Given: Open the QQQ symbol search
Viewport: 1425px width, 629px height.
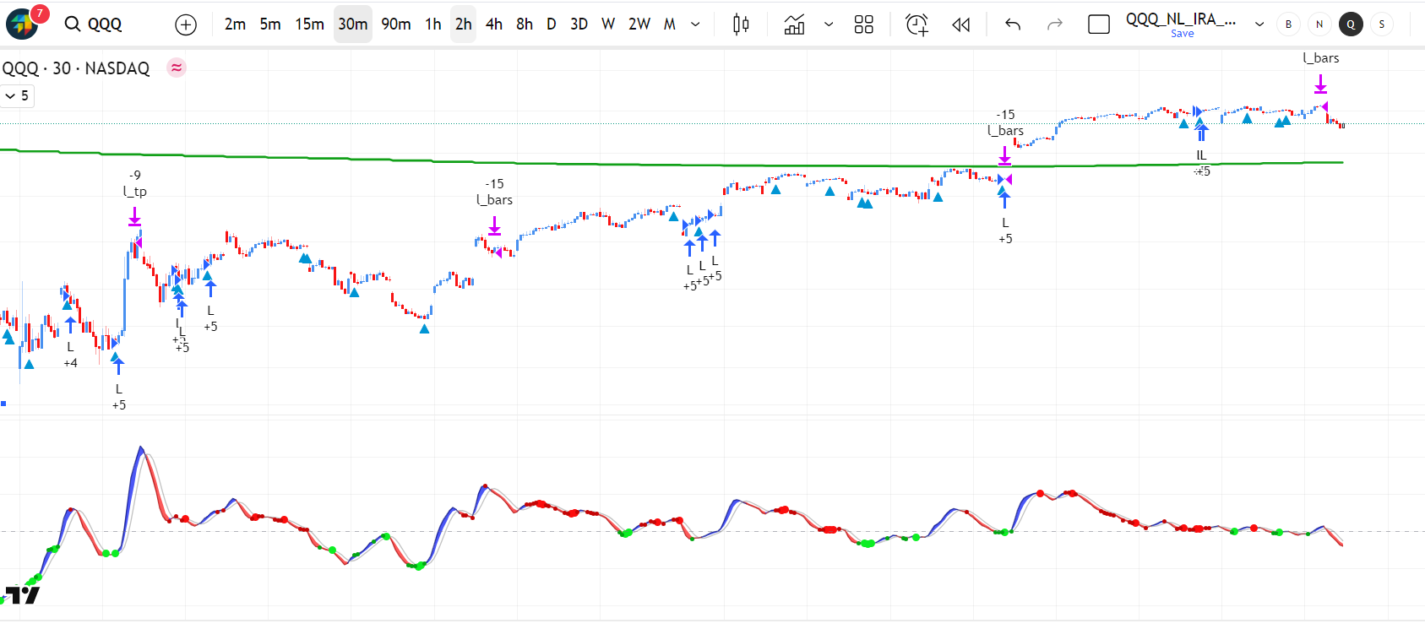Looking at the screenshot, I should pos(94,24).
